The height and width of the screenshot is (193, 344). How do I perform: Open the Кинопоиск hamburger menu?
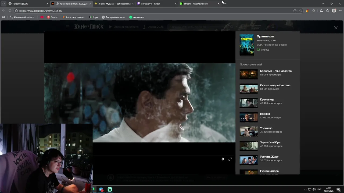click(x=68, y=27)
